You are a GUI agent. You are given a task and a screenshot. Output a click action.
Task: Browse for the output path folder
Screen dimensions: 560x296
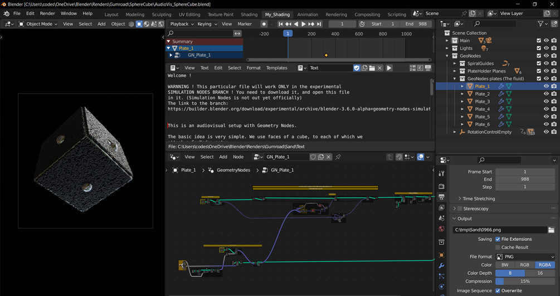(551, 230)
